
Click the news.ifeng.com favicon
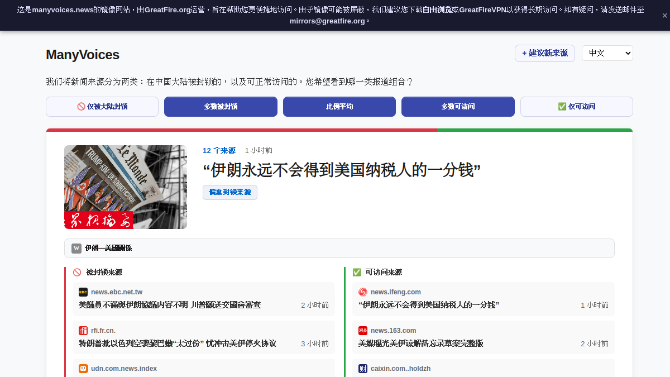[x=363, y=292]
